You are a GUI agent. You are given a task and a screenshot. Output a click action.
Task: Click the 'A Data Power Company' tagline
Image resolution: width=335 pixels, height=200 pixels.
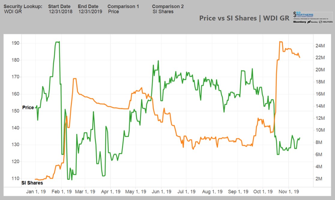click(305, 16)
